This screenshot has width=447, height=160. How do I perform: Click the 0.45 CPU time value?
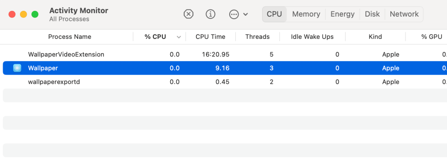tap(223, 82)
